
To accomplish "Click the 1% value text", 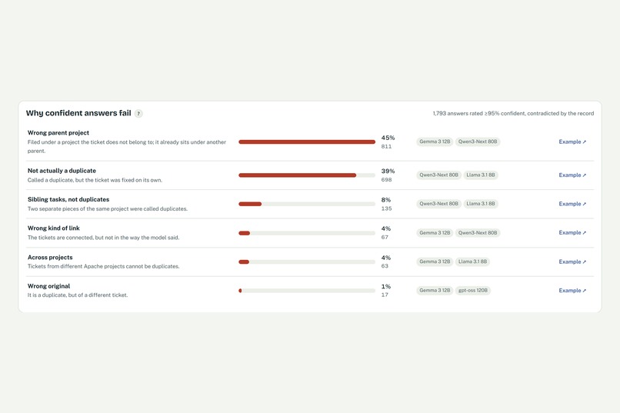I will coord(386,287).
